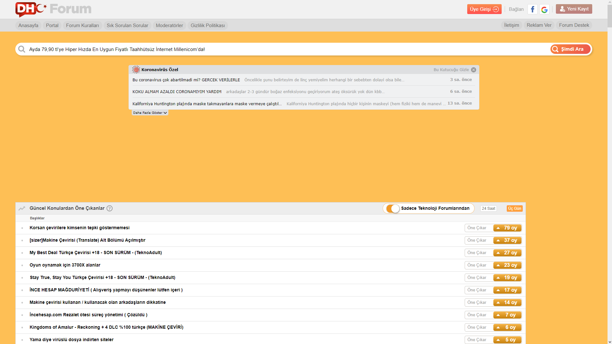This screenshot has width=612, height=344.
Task: Open the İletişim link
Action: click(x=512, y=25)
